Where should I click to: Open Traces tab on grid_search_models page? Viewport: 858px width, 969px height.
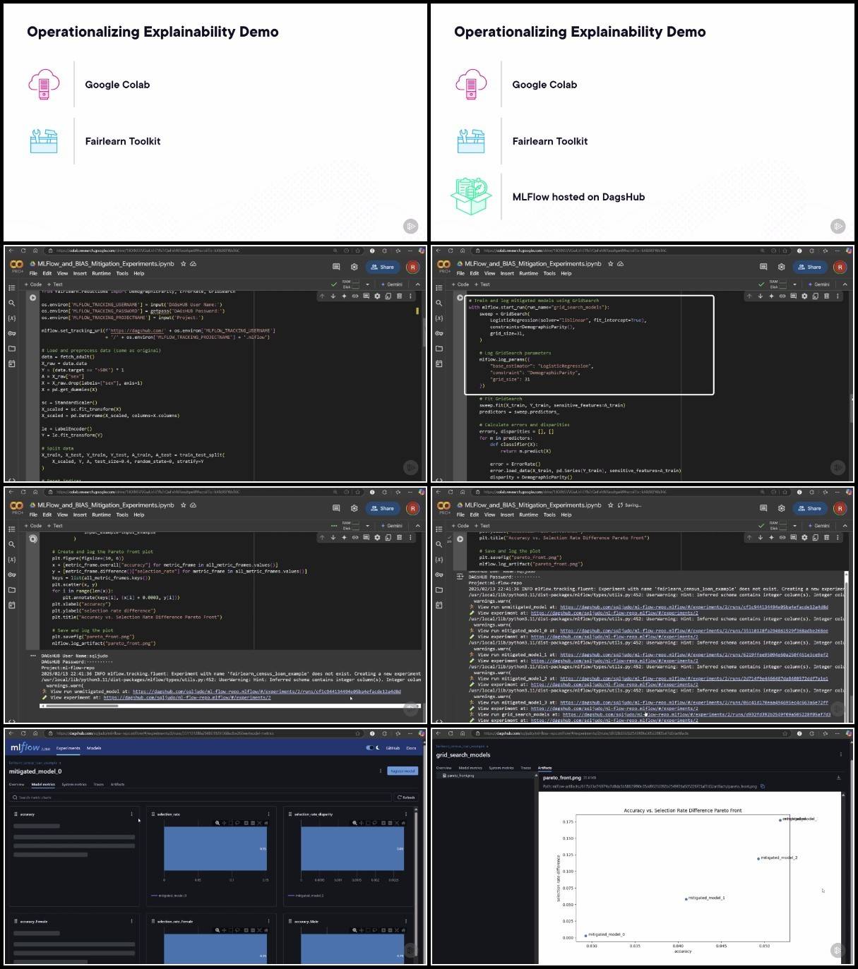(525, 768)
